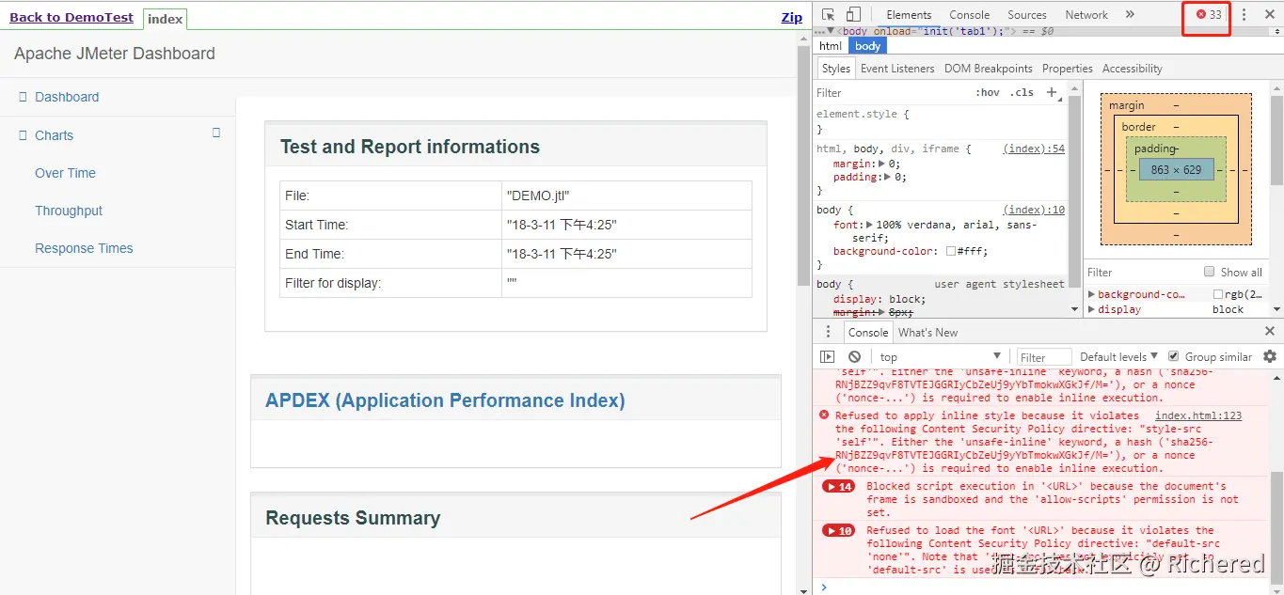The width and height of the screenshot is (1284, 595).
Task: Close the DevTools panel
Action: coord(1269,14)
